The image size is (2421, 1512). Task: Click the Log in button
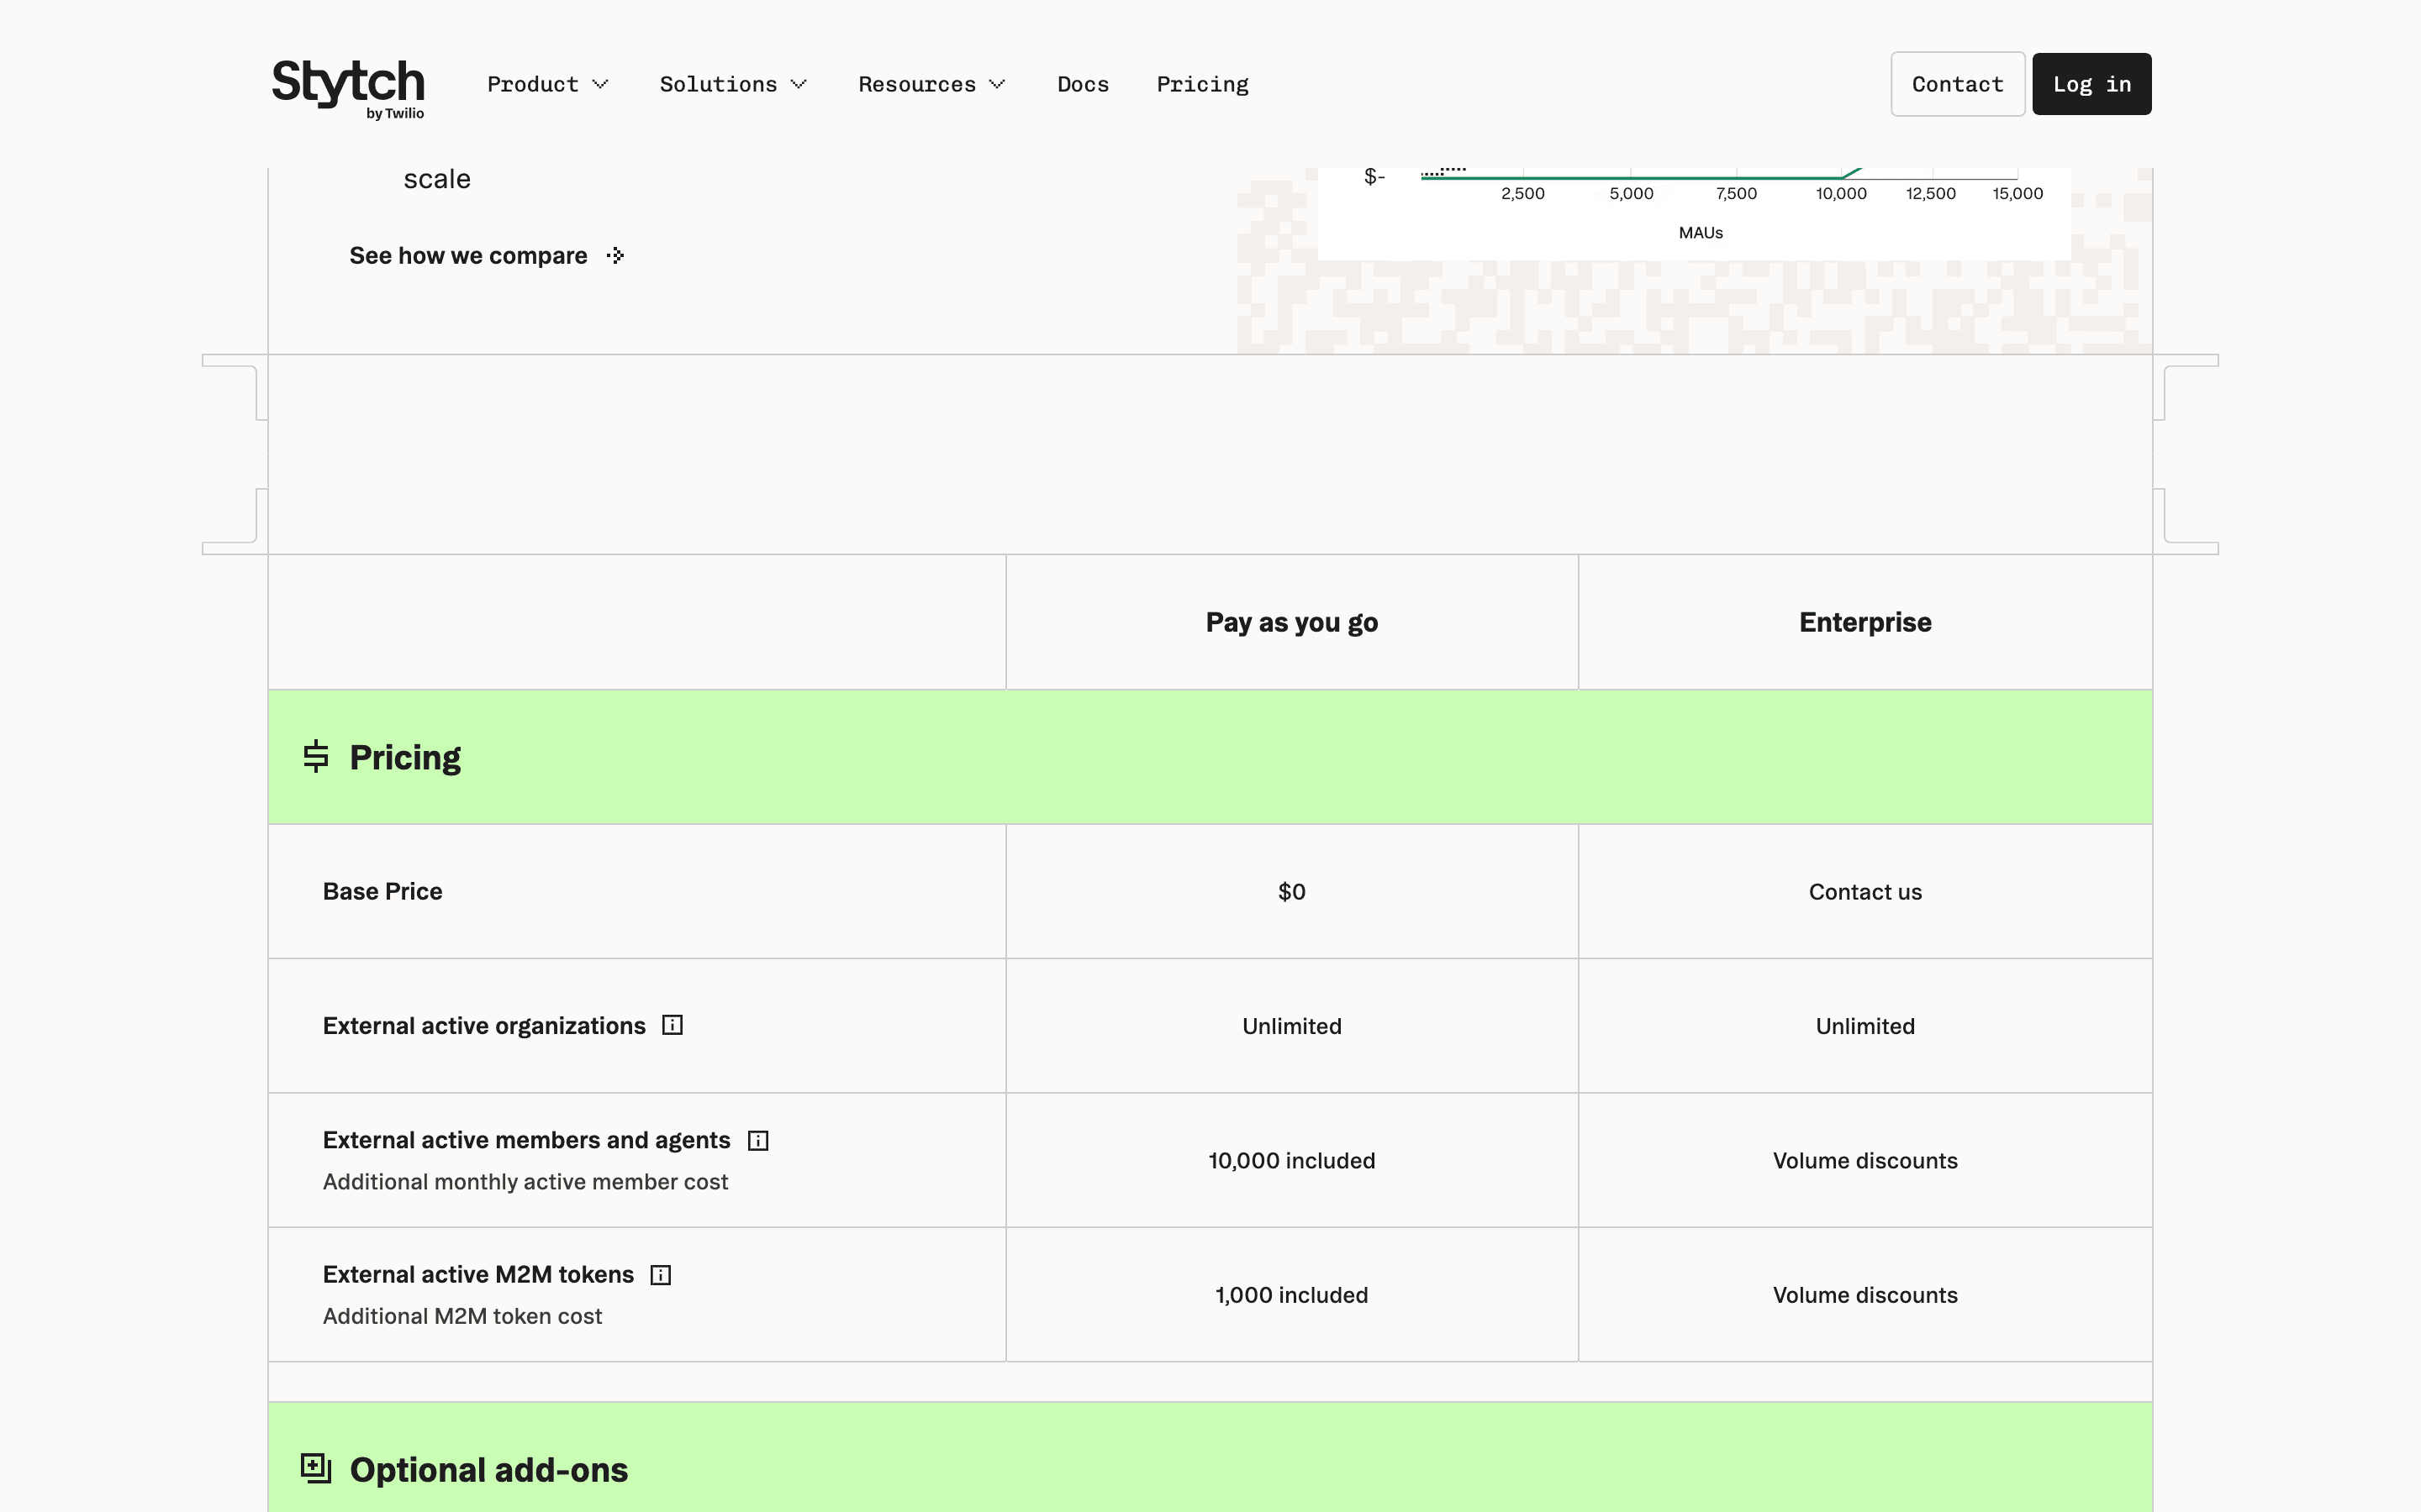(x=2091, y=84)
